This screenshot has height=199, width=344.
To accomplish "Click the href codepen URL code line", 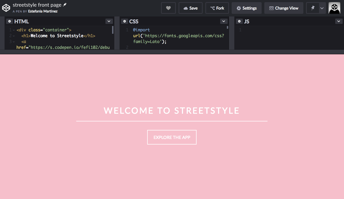I will coord(63,47).
